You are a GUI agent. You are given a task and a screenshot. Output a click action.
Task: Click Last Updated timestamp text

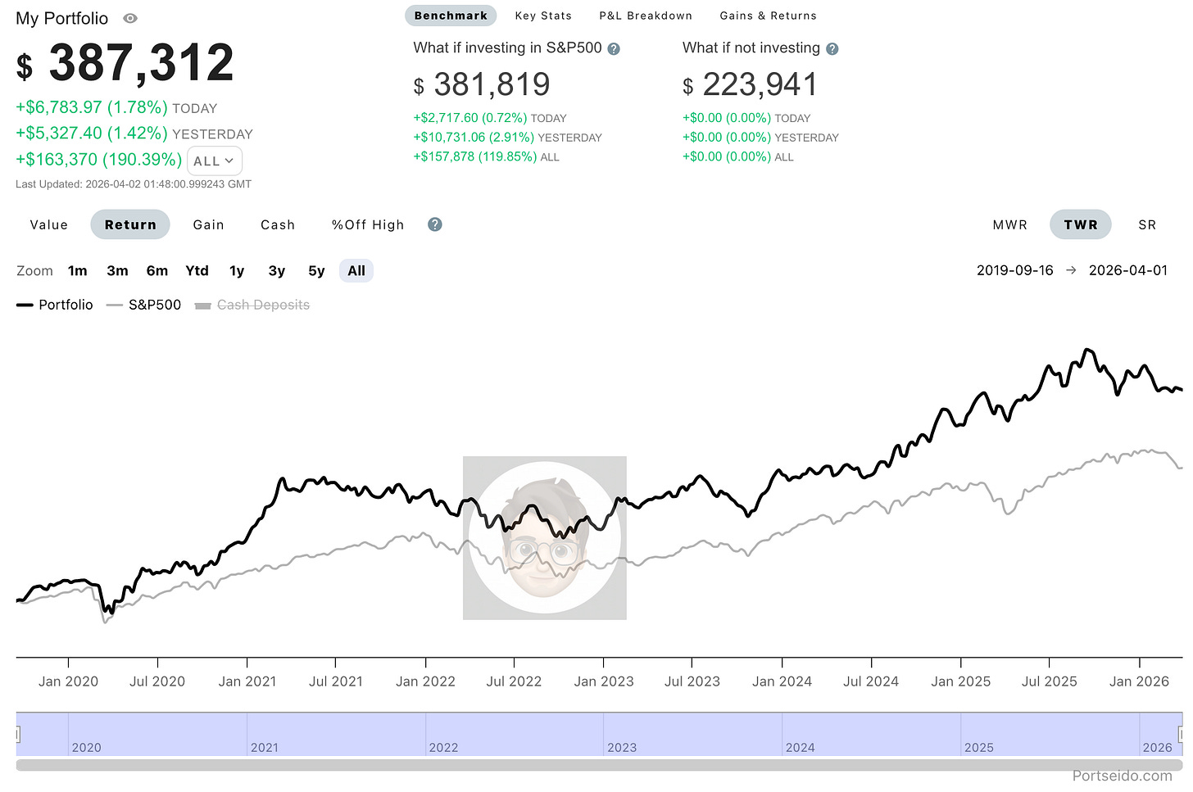(134, 184)
